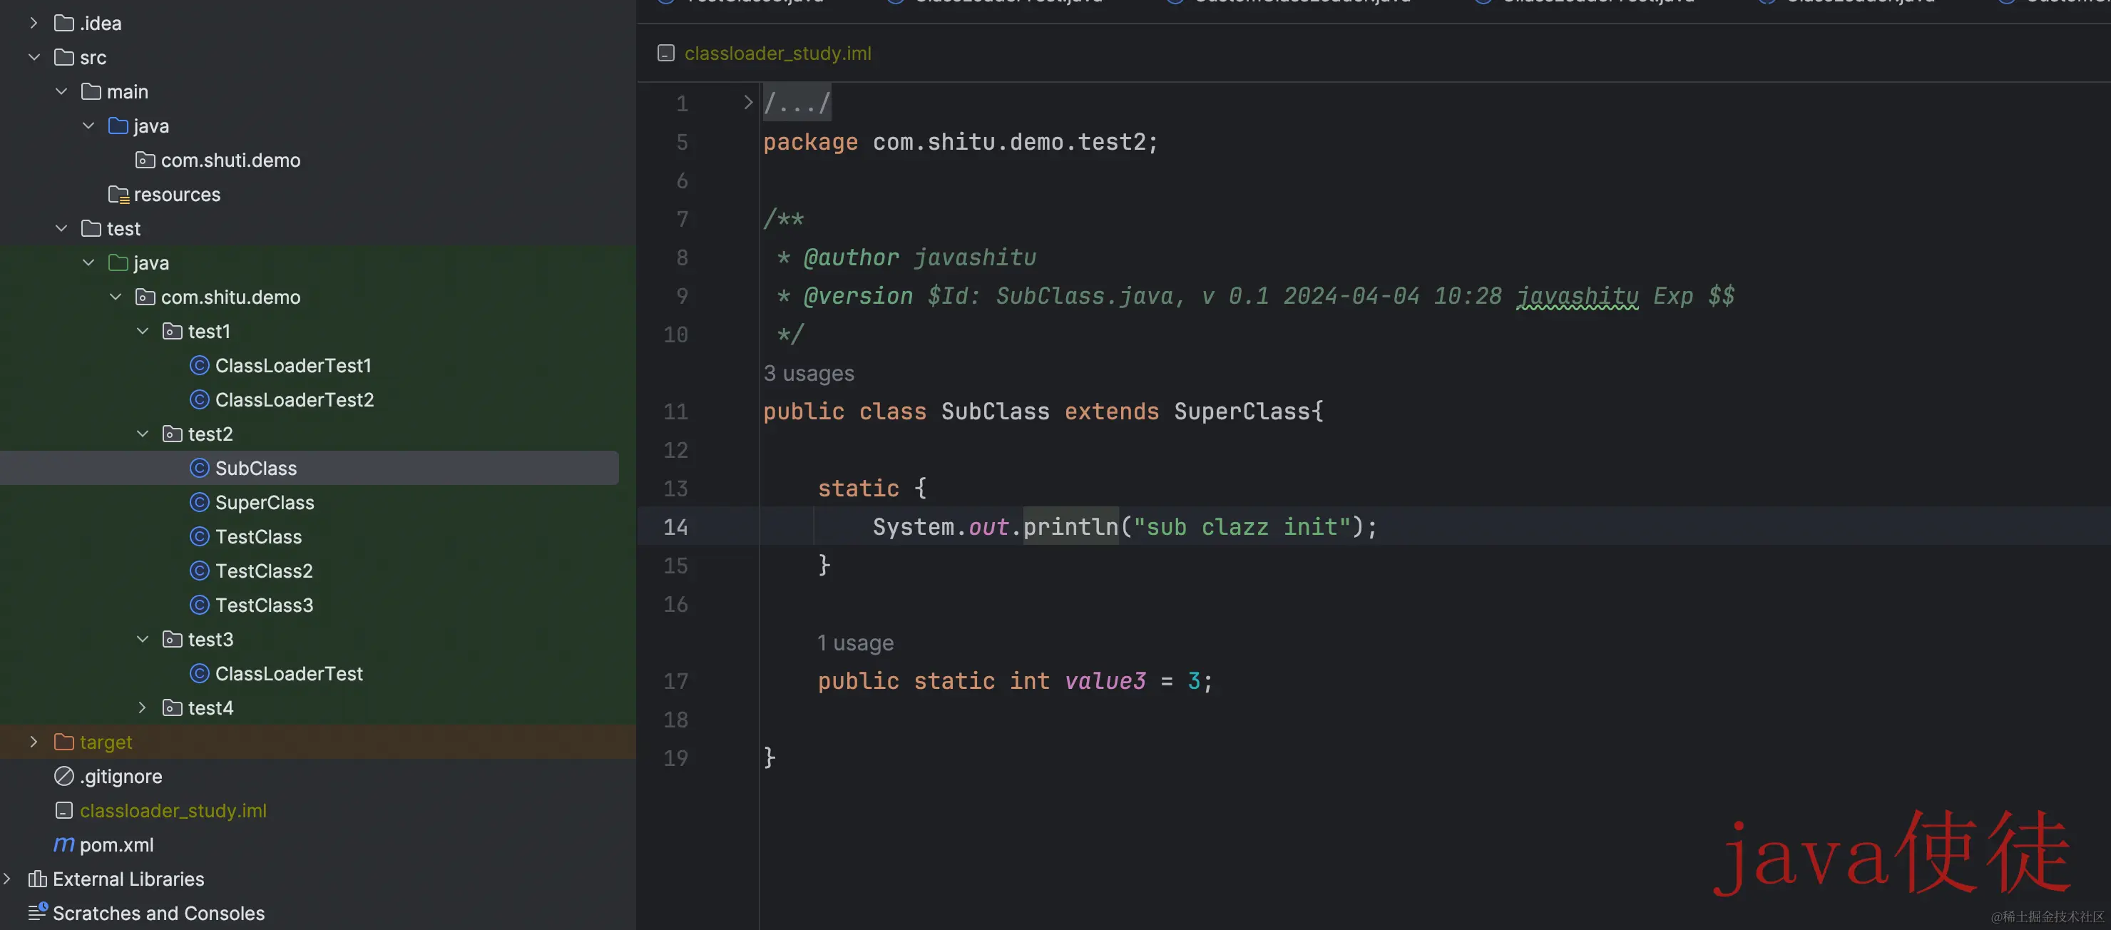Click the green java test folder icon
Screen dimensions: 2111x930
coord(118,263)
